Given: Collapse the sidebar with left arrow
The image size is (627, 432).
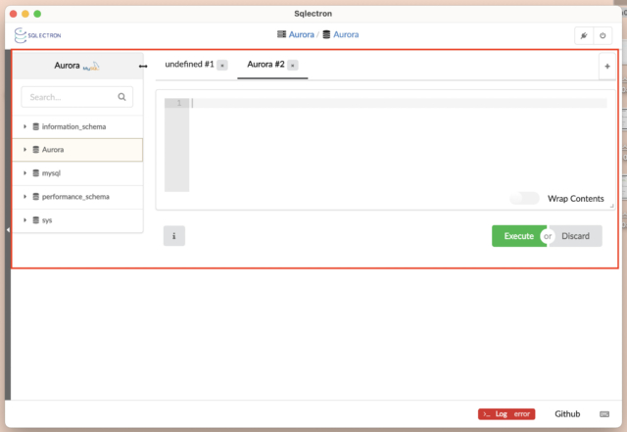Looking at the screenshot, I should [8, 230].
